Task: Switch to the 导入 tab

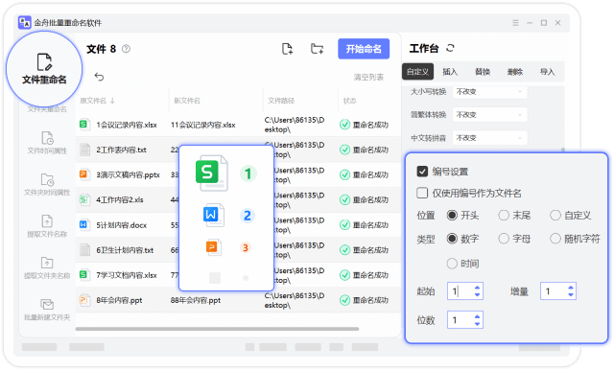Action: click(x=548, y=72)
